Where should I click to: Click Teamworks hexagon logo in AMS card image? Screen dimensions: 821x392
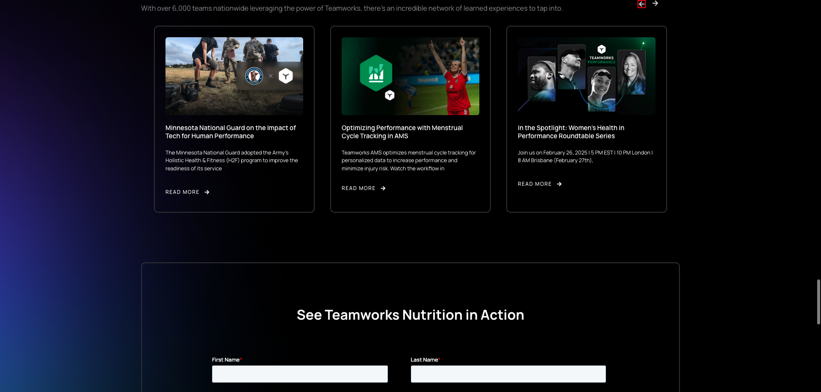tap(389, 95)
